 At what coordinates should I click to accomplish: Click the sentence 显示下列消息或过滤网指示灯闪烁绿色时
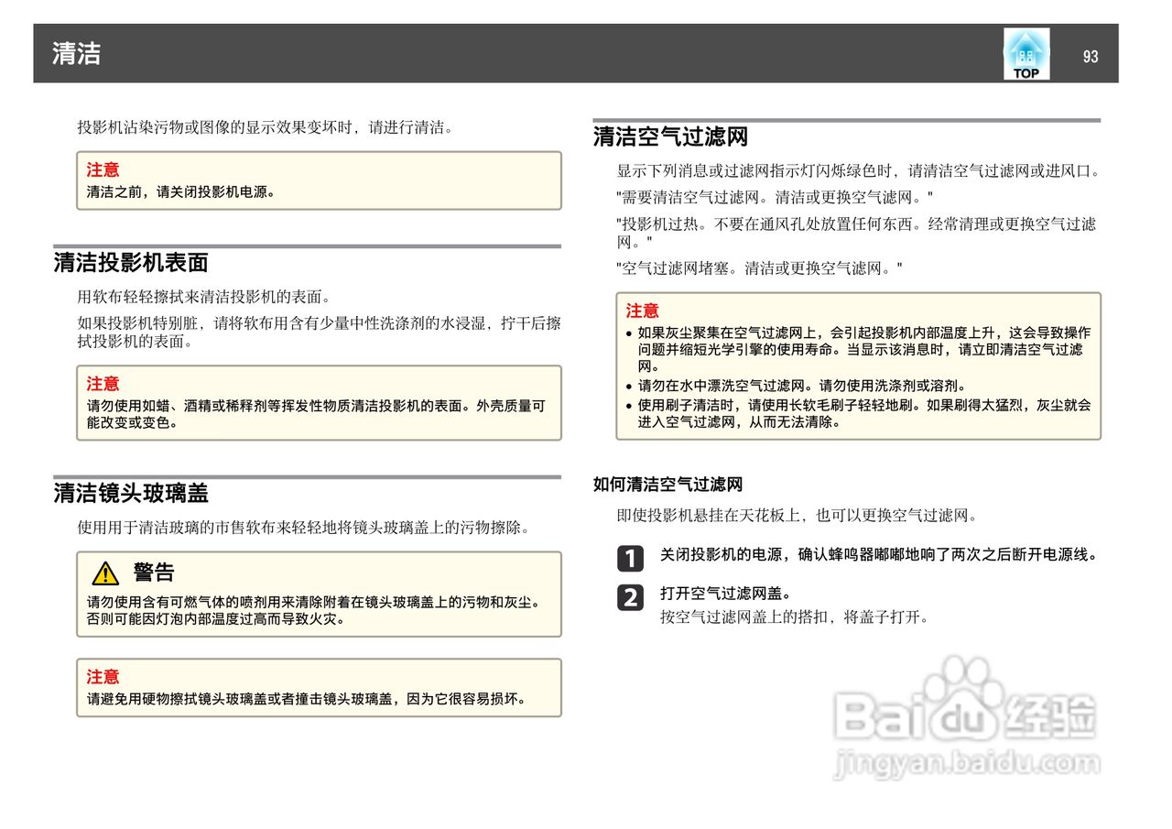(x=858, y=171)
